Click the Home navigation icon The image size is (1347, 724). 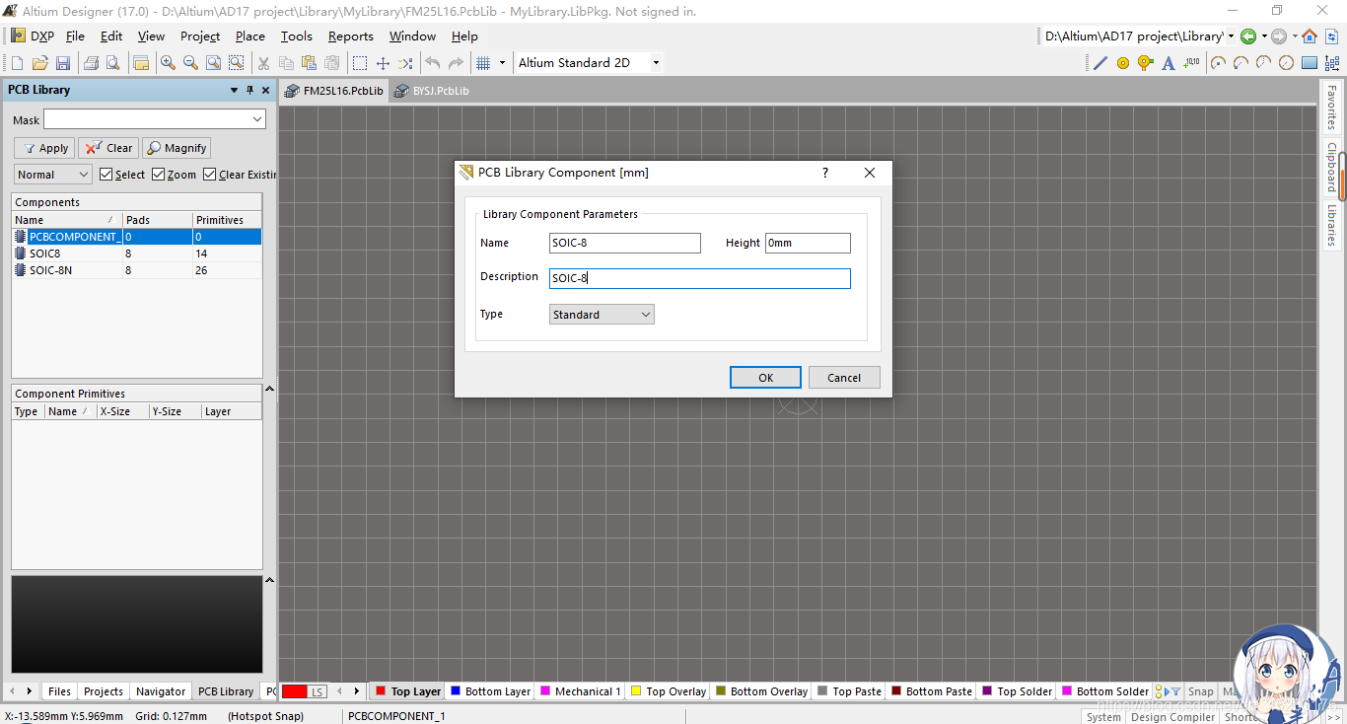[1310, 36]
